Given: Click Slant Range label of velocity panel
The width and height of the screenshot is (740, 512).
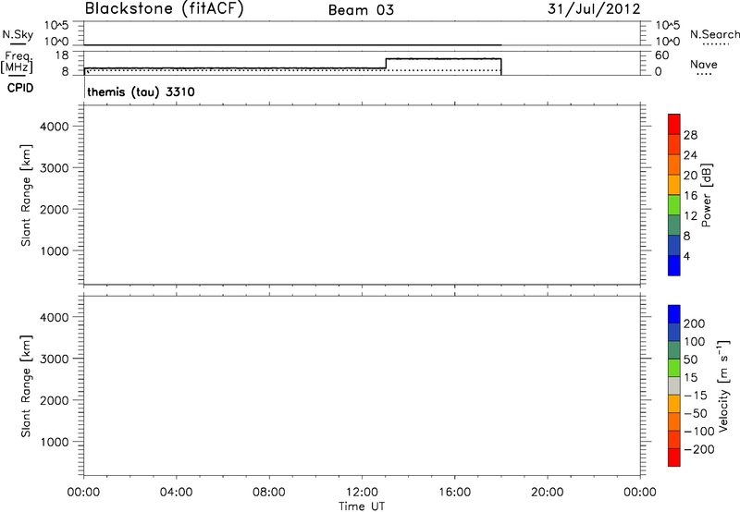Looking at the screenshot, I should (x=26, y=386).
